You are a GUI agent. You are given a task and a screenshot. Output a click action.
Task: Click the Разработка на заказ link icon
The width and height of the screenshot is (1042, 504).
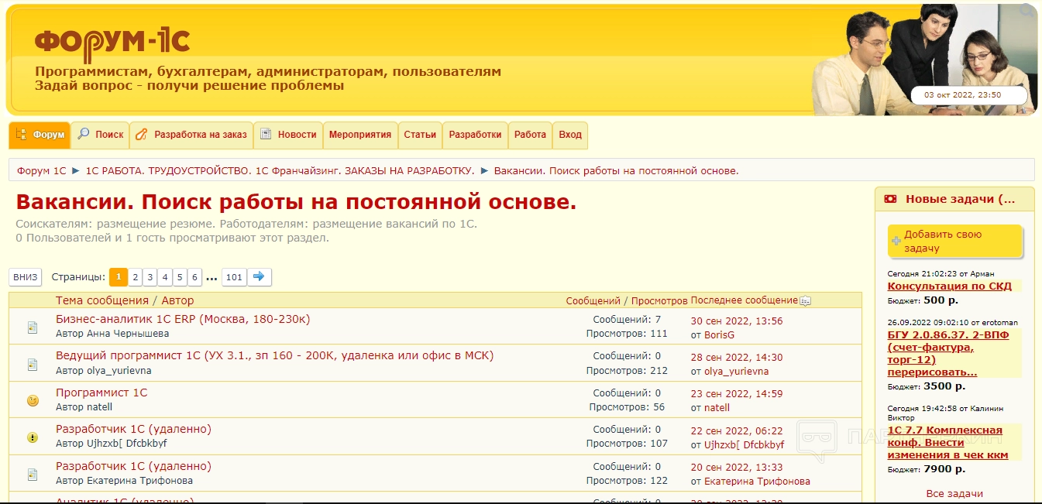coord(141,135)
